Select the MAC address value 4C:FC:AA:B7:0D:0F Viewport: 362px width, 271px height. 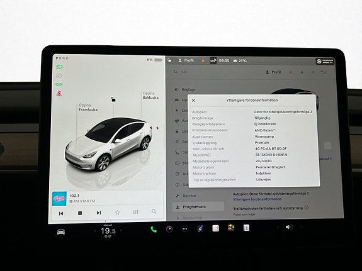coord(271,148)
